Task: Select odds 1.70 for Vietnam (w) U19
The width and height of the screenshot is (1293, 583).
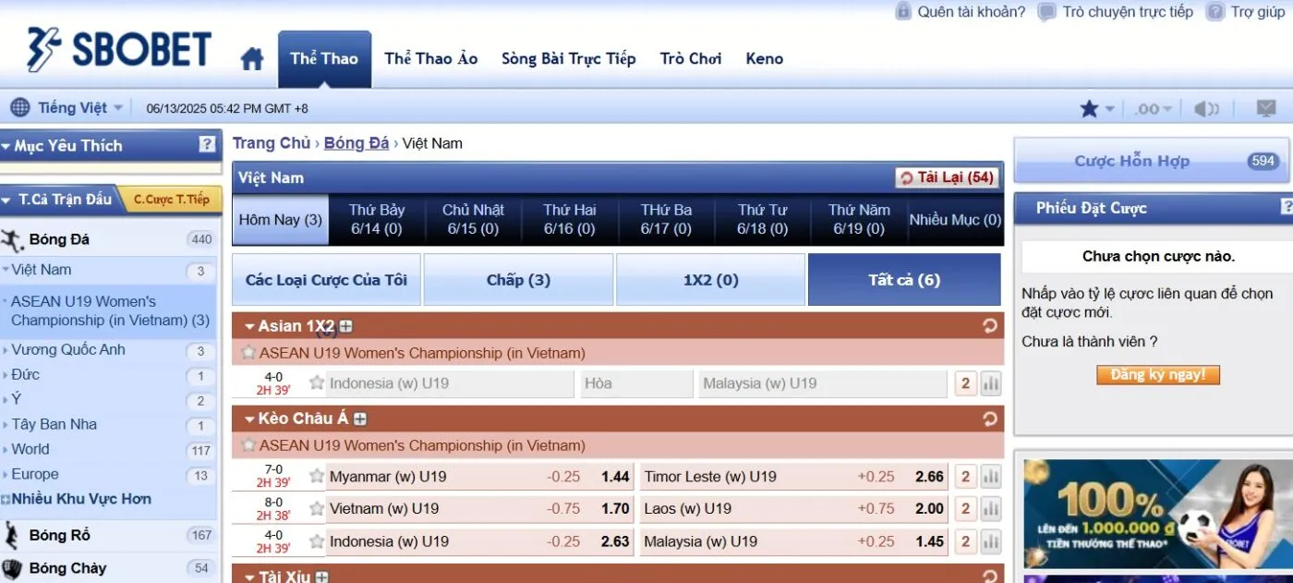Action: [x=614, y=509]
